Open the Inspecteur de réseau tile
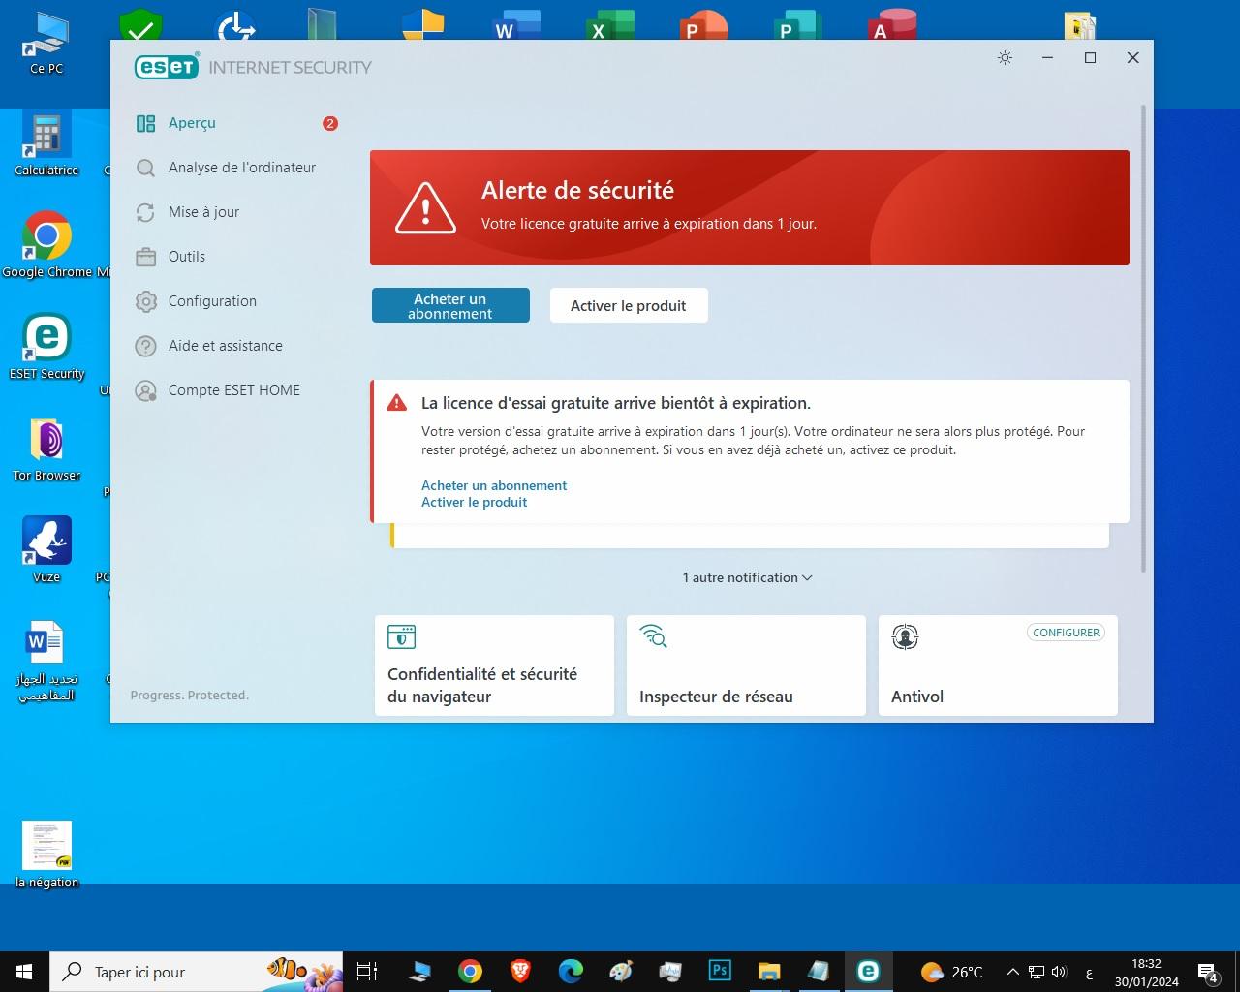The width and height of the screenshot is (1240, 992). click(x=746, y=666)
